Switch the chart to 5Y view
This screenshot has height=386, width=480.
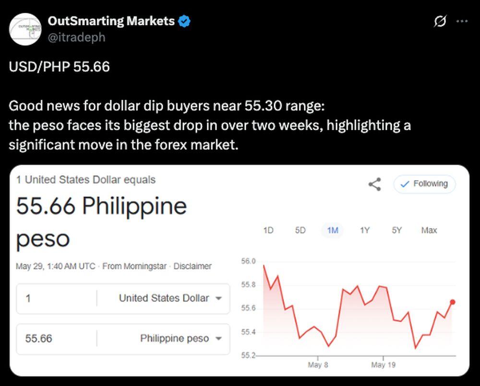[397, 230]
